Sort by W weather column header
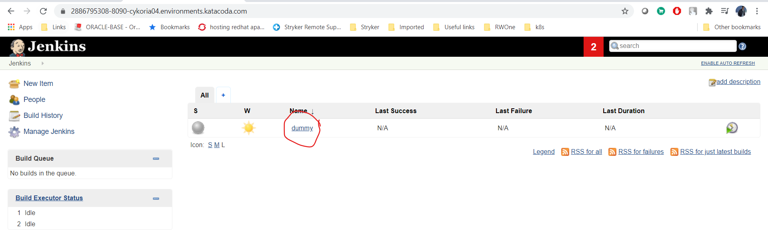 [x=247, y=111]
